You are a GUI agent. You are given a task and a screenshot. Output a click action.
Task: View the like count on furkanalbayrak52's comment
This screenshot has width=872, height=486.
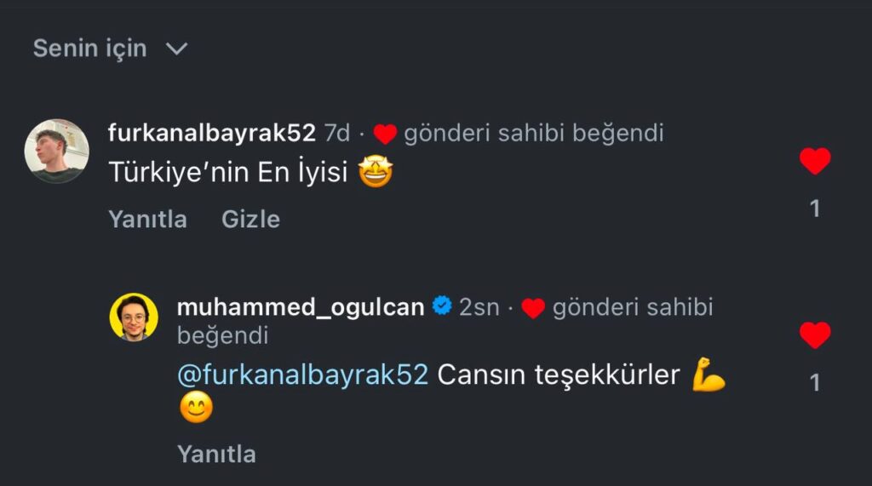(x=815, y=209)
